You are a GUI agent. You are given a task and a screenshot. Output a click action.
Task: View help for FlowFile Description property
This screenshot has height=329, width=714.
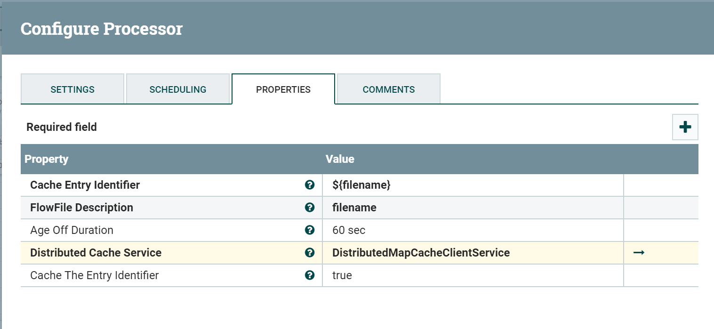[x=310, y=208]
